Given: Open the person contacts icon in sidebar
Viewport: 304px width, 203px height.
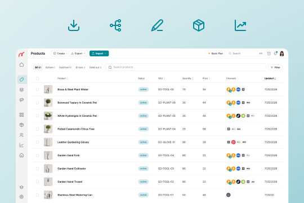Looking at the screenshot, I should coord(21,135).
